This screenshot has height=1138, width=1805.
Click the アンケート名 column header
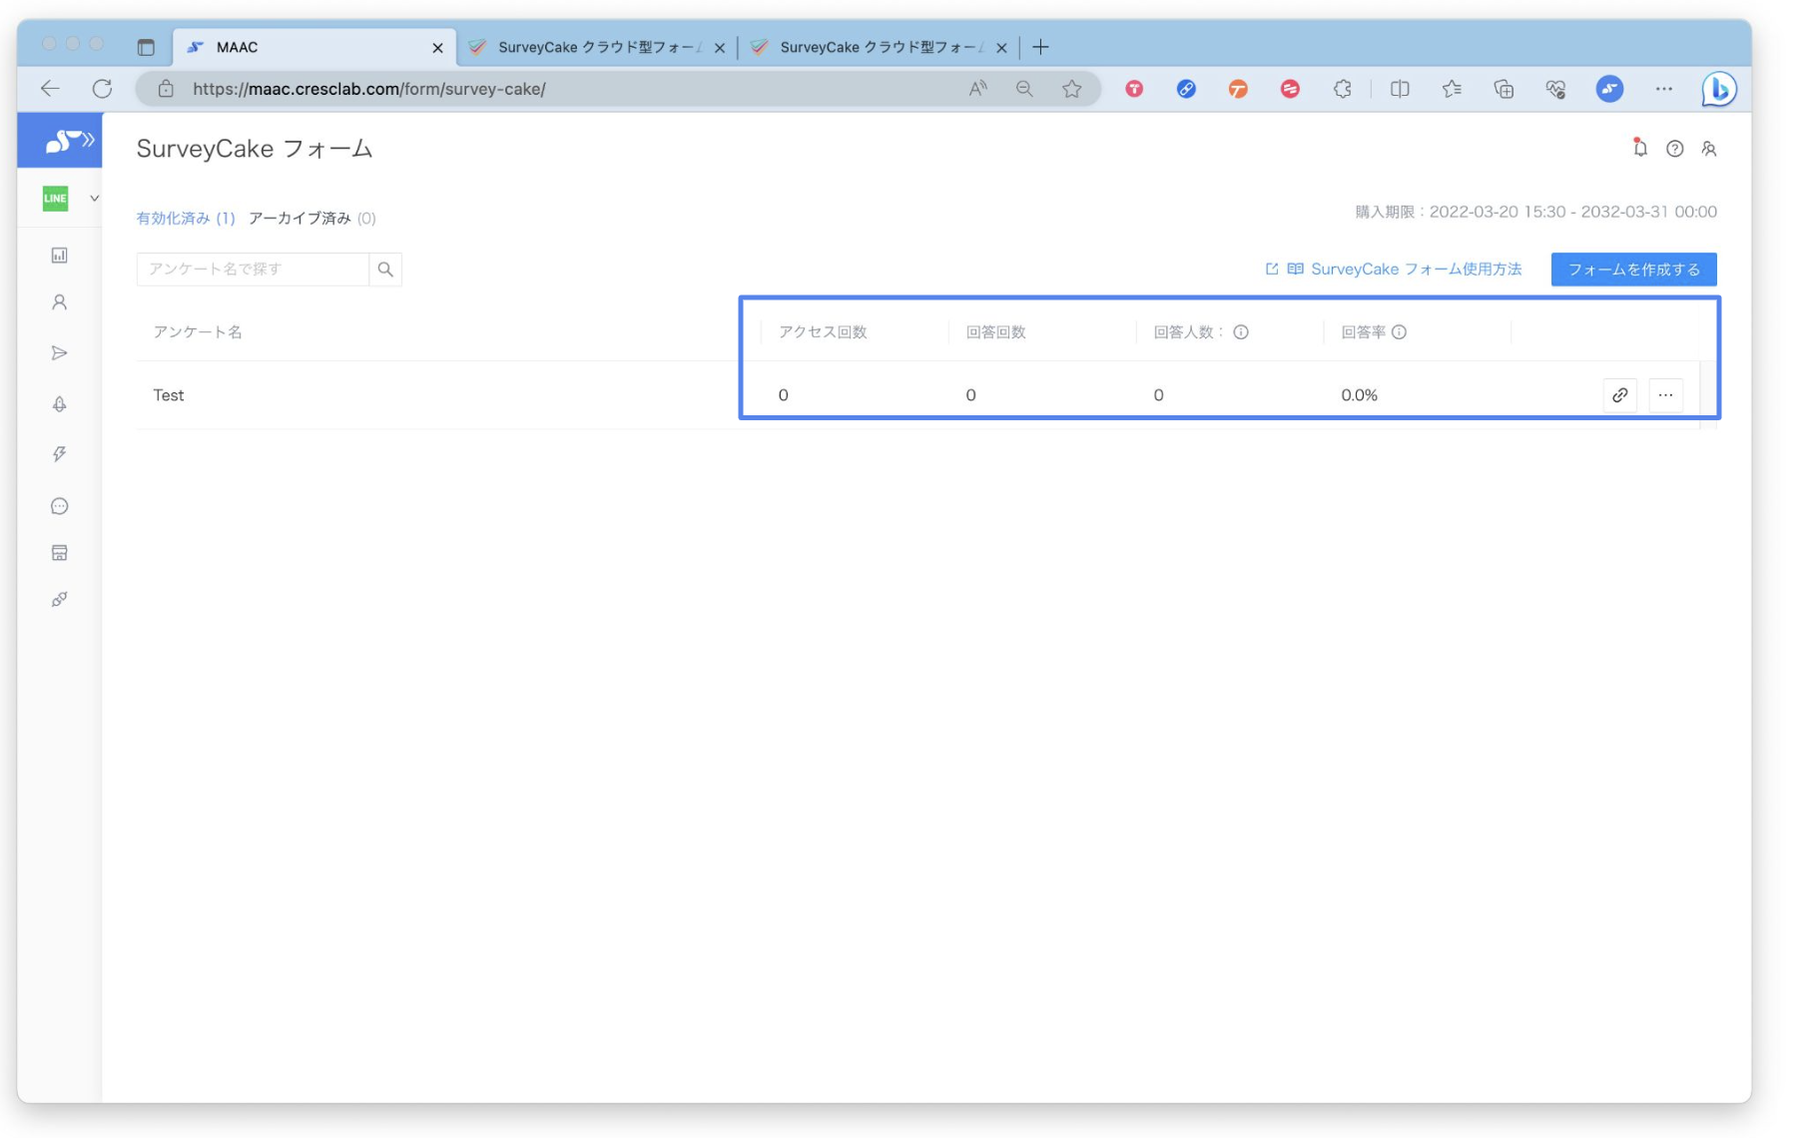click(x=198, y=332)
